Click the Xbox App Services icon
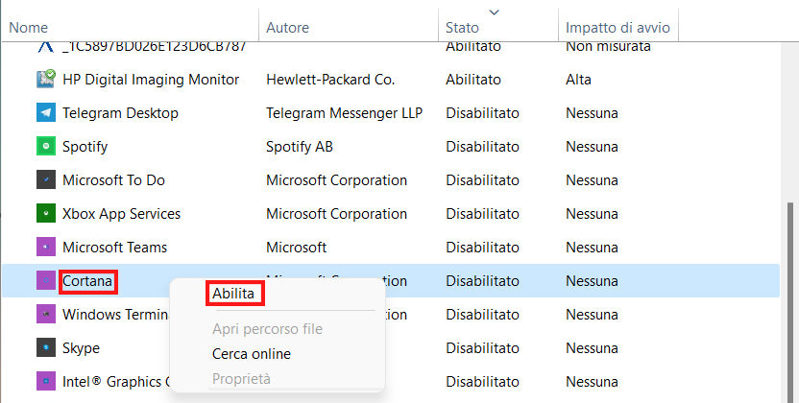Screen dimensions: 799x403 click(46, 214)
